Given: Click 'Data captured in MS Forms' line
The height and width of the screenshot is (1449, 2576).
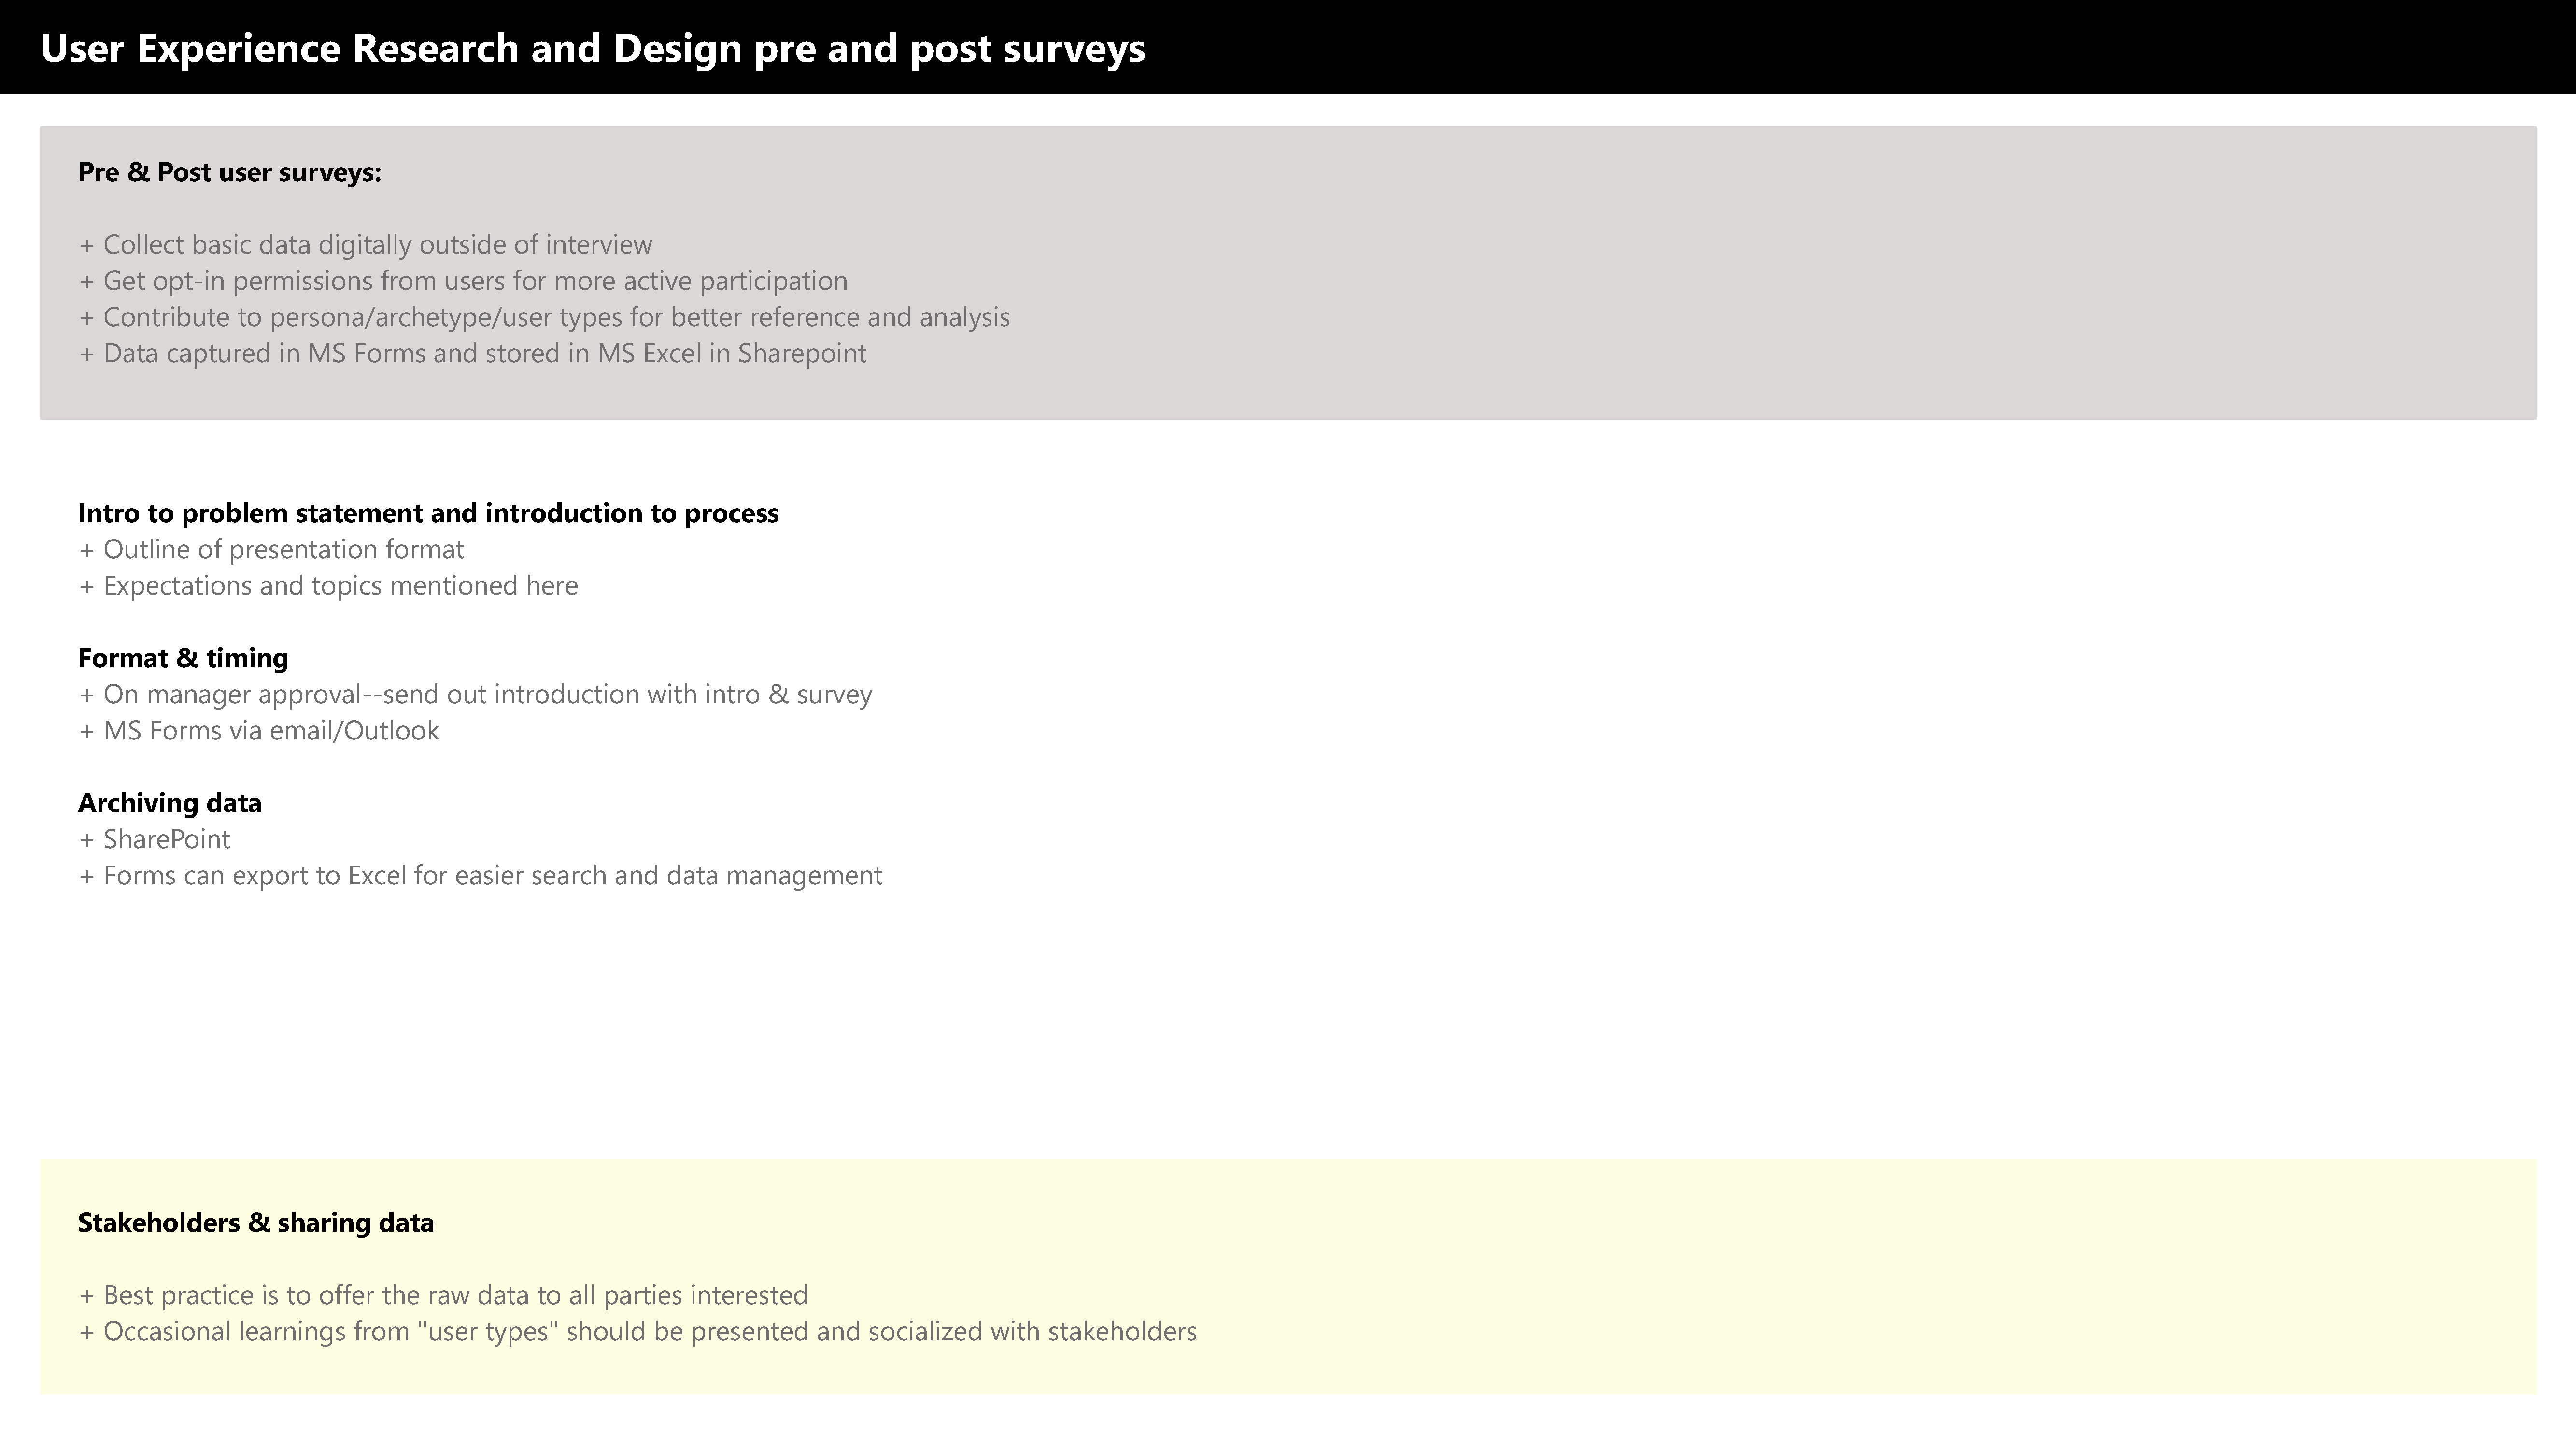Looking at the screenshot, I should tap(472, 353).
